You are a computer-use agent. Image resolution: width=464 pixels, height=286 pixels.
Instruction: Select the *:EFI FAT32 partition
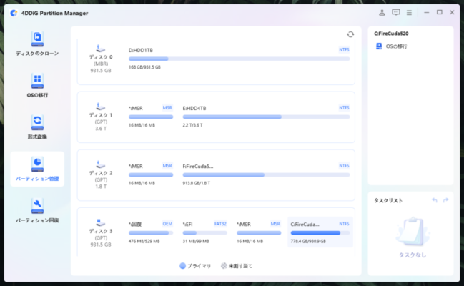204,232
